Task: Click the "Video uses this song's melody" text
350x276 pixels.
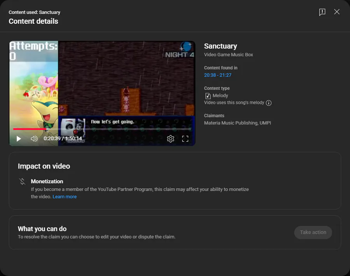Action: (x=234, y=103)
